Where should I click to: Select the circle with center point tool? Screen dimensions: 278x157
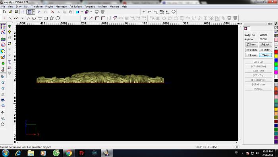click(x=34, y=18)
